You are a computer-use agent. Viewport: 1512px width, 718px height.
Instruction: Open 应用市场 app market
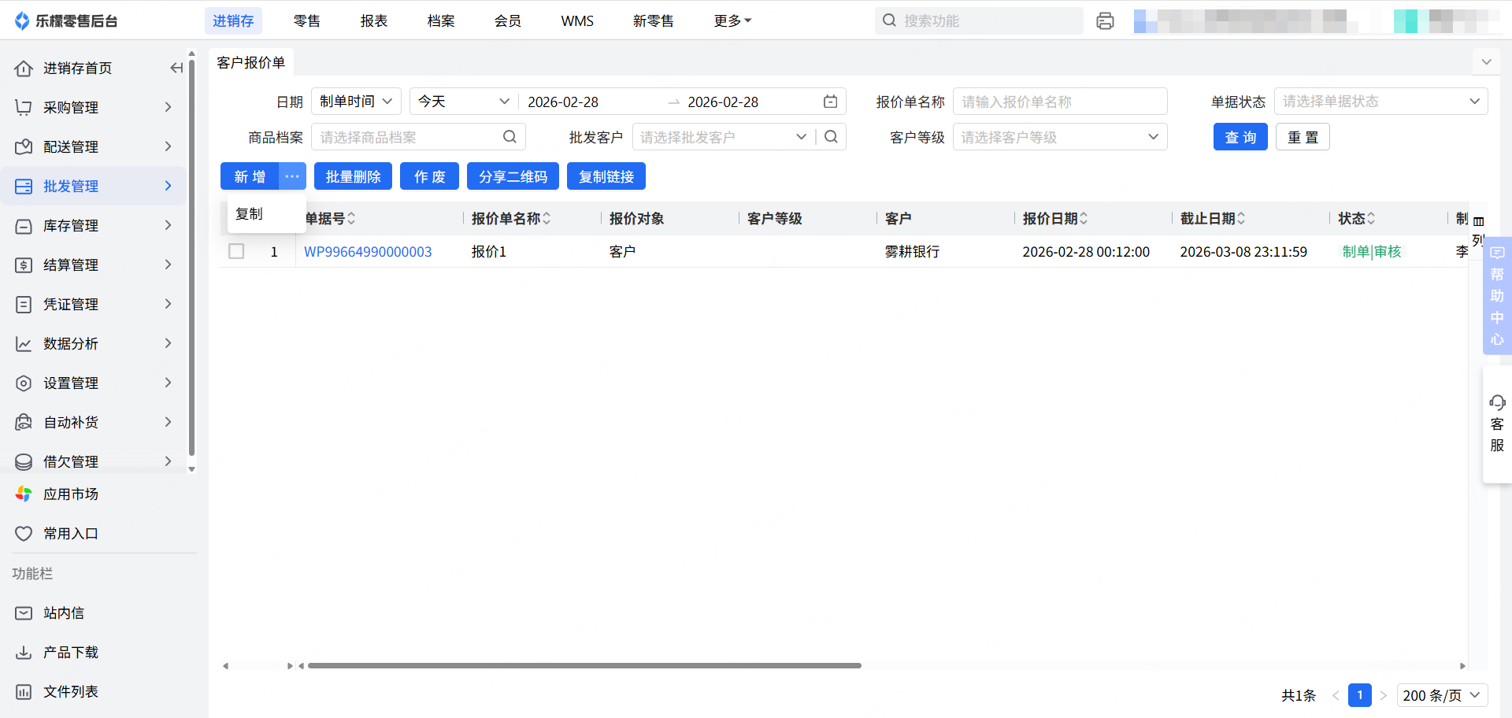pyautogui.click(x=71, y=494)
